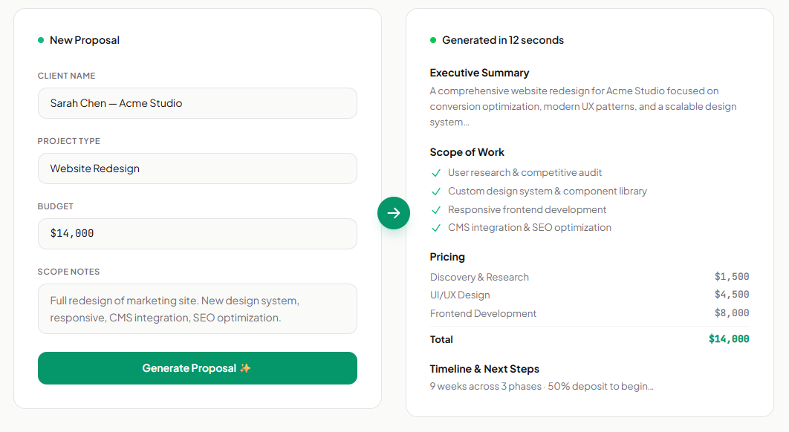This screenshot has height=432, width=789.
Task: Click the checkmark beside User research & competitive audit
Action: (436, 172)
